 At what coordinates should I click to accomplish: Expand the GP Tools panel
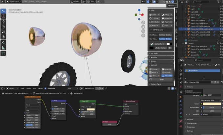160,53
